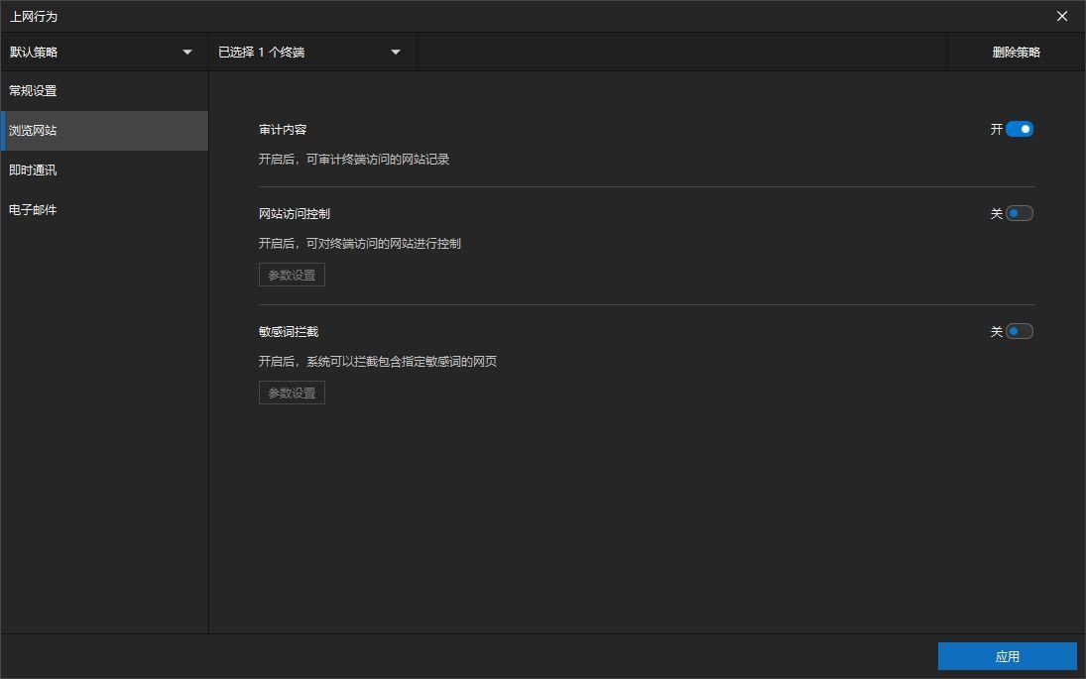The image size is (1086, 679).
Task: Click the blue 应用 button
Action: click(1007, 656)
